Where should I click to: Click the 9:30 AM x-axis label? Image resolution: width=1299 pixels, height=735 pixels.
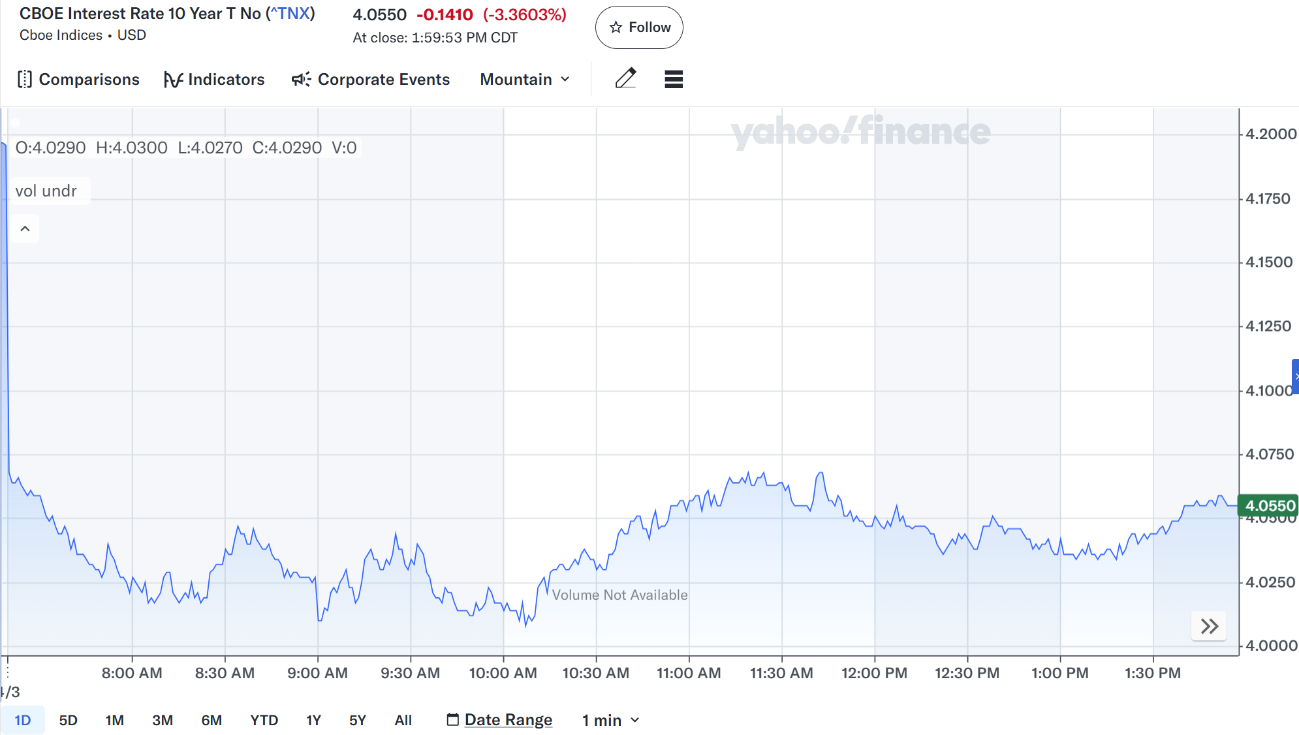pyautogui.click(x=410, y=673)
